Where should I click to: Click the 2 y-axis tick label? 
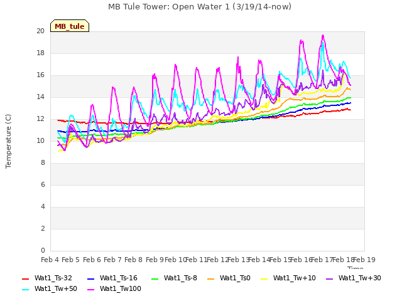click(x=43, y=228)
